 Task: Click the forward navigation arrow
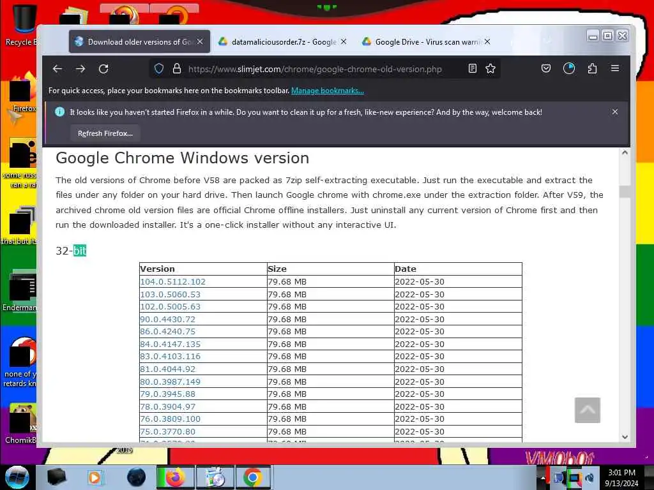pyautogui.click(x=80, y=69)
